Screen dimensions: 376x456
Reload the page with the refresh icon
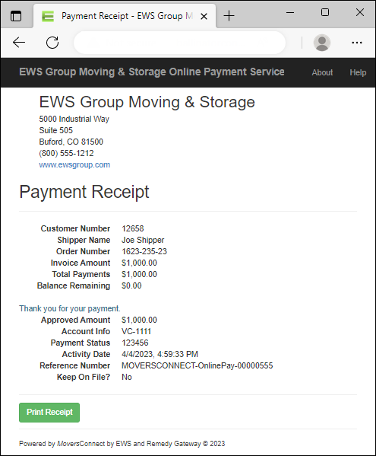52,43
